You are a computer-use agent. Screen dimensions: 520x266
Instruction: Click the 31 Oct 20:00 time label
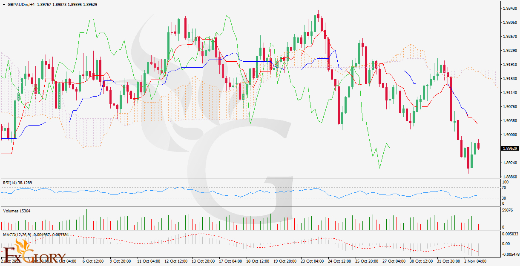[x=449, y=260]
